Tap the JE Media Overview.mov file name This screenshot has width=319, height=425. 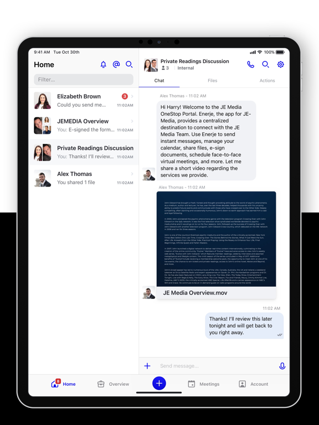(x=195, y=293)
